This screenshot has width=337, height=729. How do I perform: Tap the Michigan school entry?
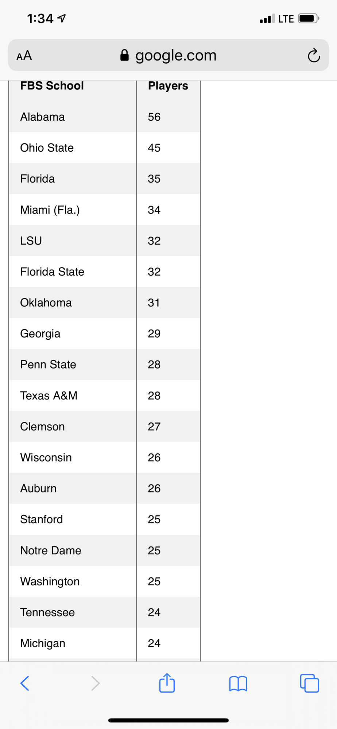click(x=43, y=643)
